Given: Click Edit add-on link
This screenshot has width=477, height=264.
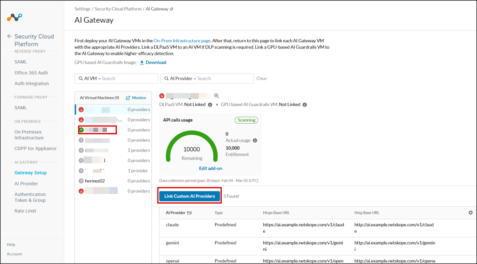Looking at the screenshot, I should (x=211, y=168).
